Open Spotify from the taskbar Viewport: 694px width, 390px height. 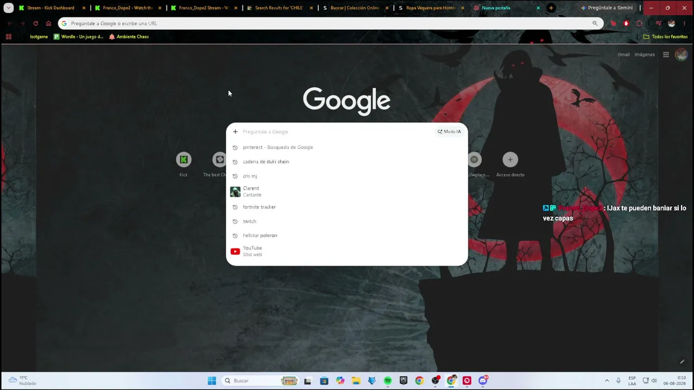click(x=388, y=381)
